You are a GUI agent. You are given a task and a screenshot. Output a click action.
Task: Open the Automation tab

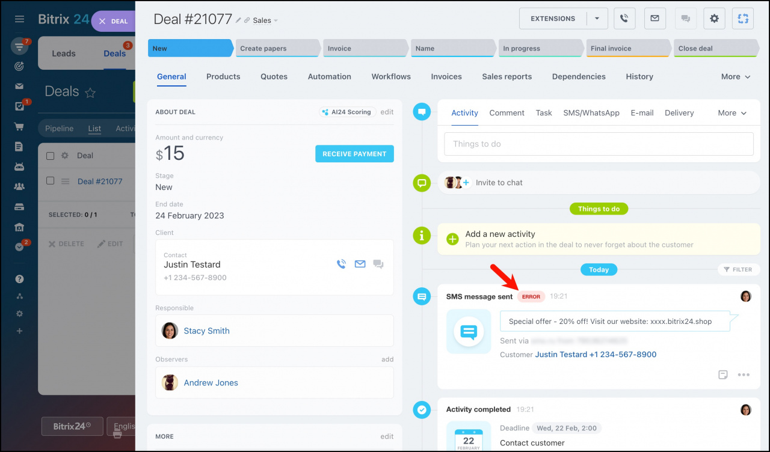click(330, 77)
